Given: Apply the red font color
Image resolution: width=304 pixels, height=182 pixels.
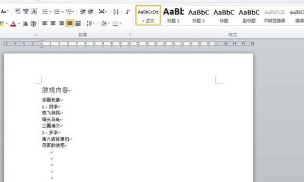Looking at the screenshot, I should (x=13, y=23).
